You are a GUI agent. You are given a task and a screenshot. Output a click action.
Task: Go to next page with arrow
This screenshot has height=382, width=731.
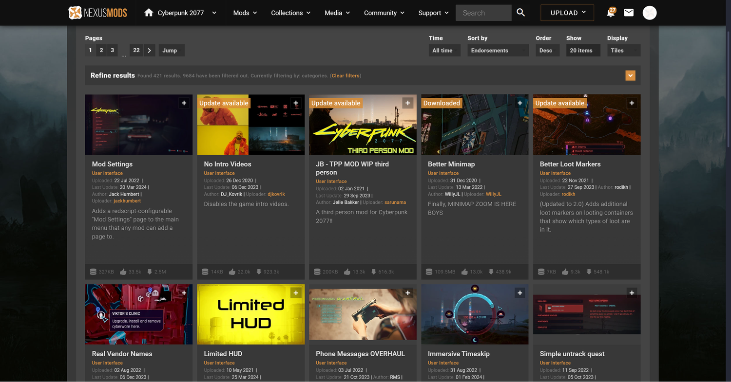pyautogui.click(x=150, y=50)
